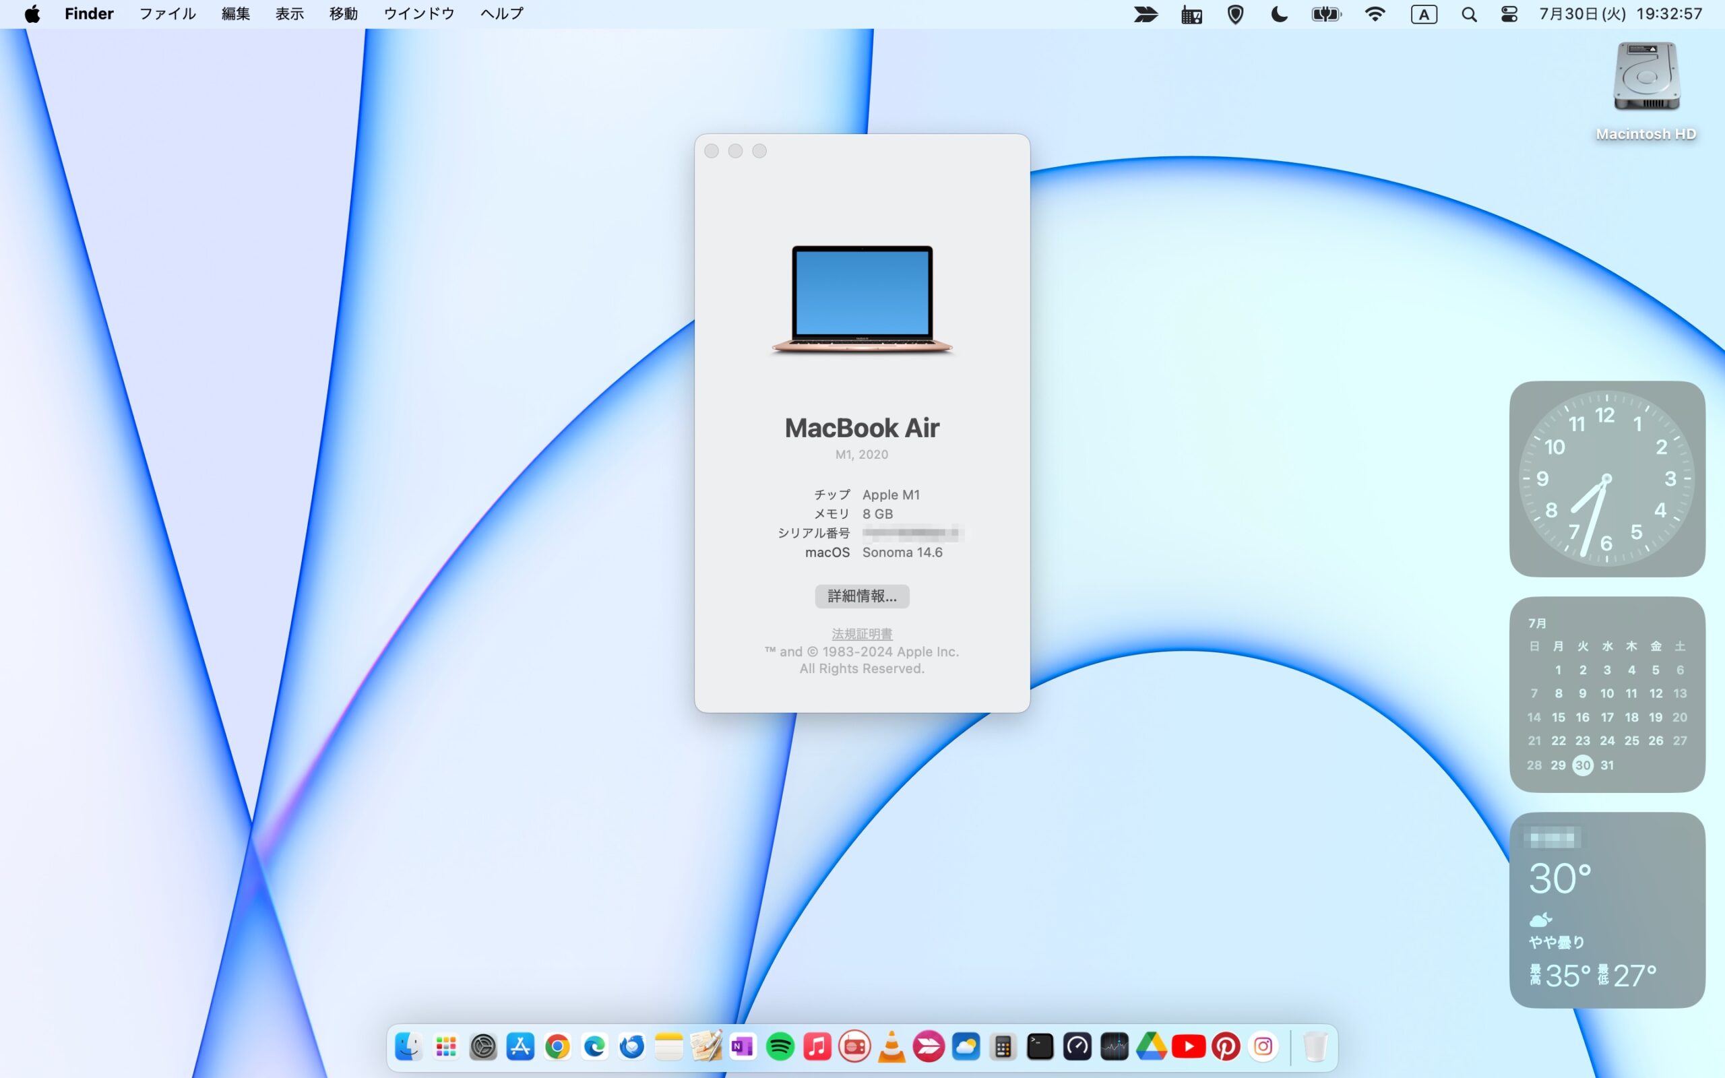Click the M1, 2020 model subtitle

862,455
